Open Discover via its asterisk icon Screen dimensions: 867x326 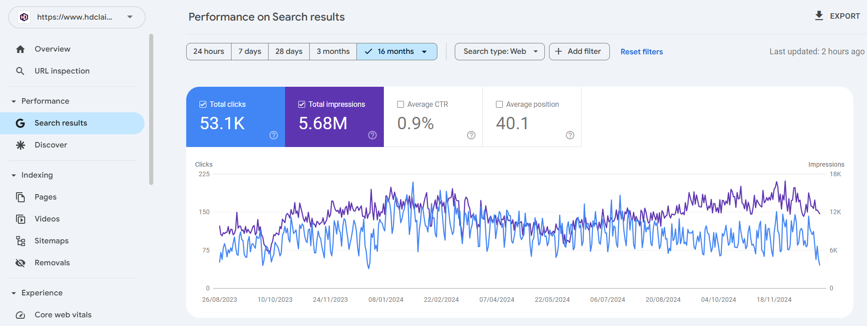pos(20,145)
